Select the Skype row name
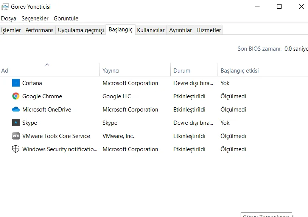 click(x=30, y=123)
